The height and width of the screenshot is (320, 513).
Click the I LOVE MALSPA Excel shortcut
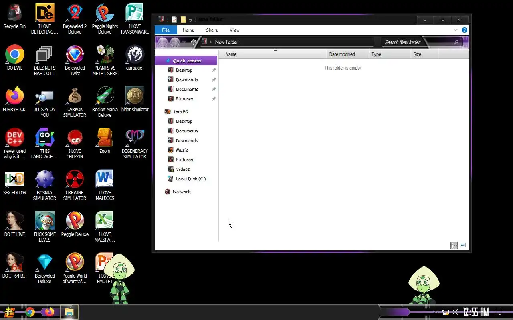pos(105,227)
